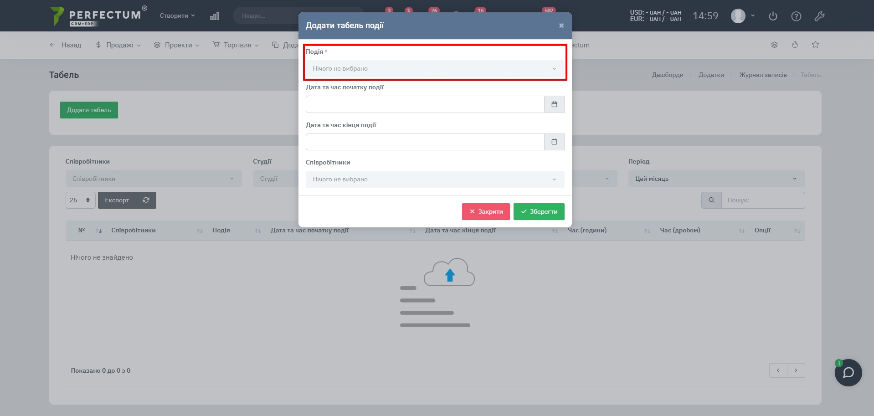Click the green Зберегти button
The width and height of the screenshot is (874, 416).
click(539, 212)
